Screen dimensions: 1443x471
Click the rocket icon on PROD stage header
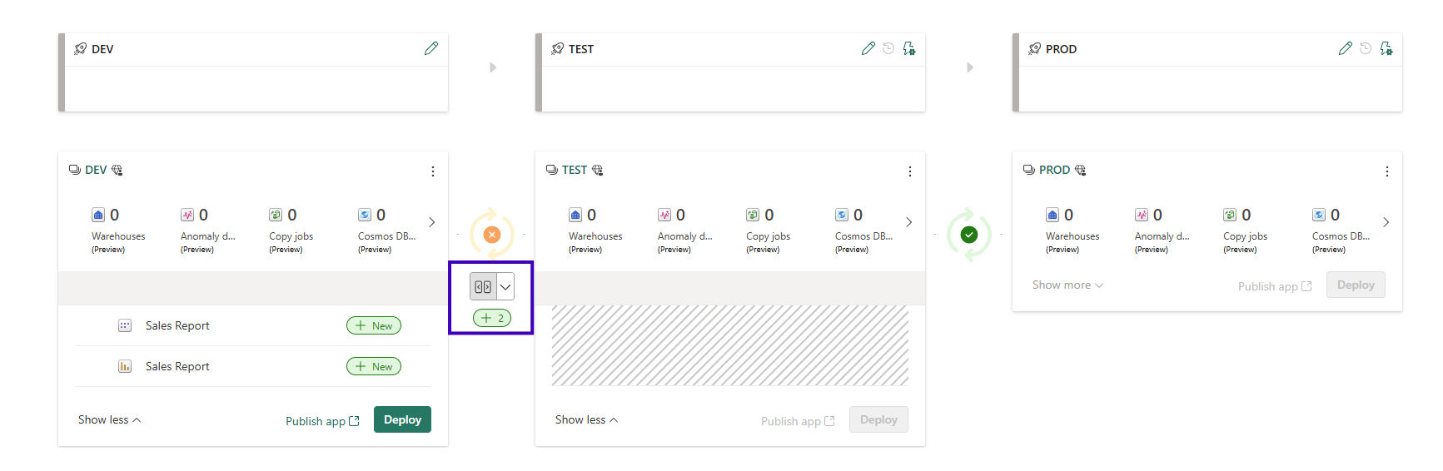coord(1035,49)
